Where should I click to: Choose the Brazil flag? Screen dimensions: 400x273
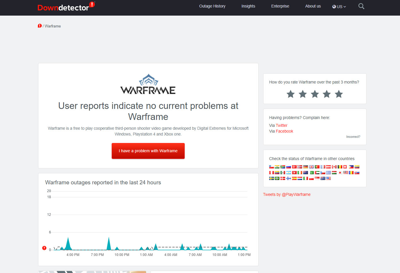point(277,179)
